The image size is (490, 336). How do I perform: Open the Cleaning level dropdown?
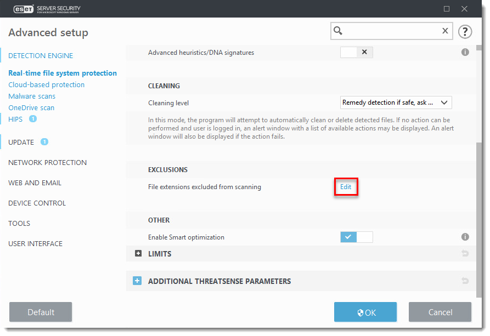tap(395, 102)
